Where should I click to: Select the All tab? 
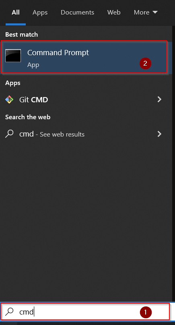pyautogui.click(x=16, y=12)
